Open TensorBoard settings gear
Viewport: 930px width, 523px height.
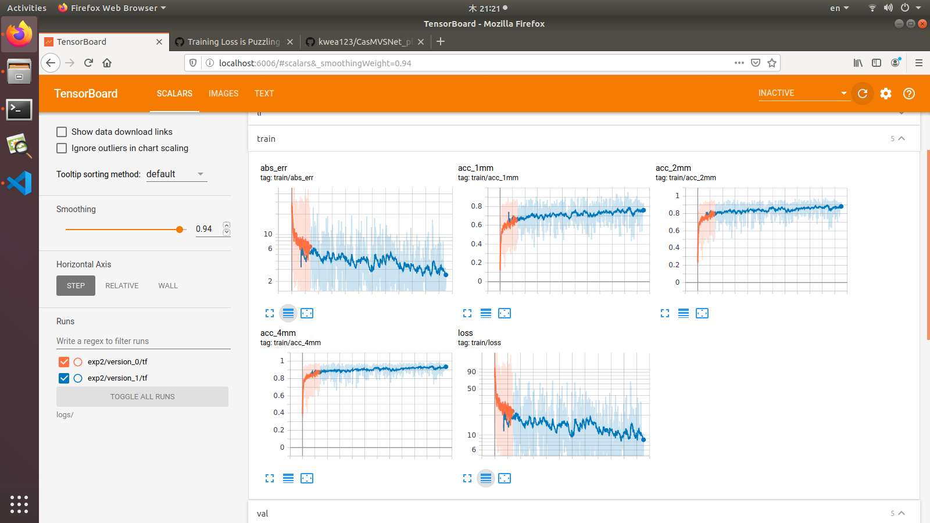(x=886, y=94)
